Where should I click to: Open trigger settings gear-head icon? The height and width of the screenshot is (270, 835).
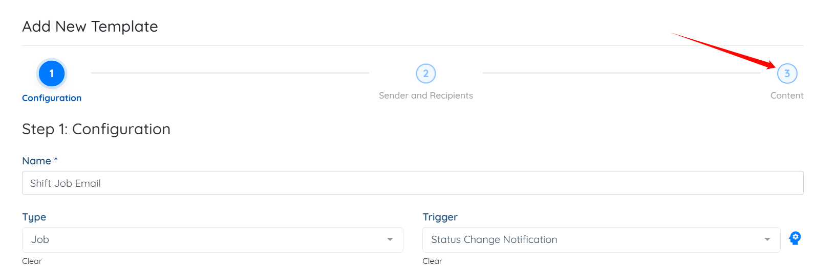coord(795,238)
